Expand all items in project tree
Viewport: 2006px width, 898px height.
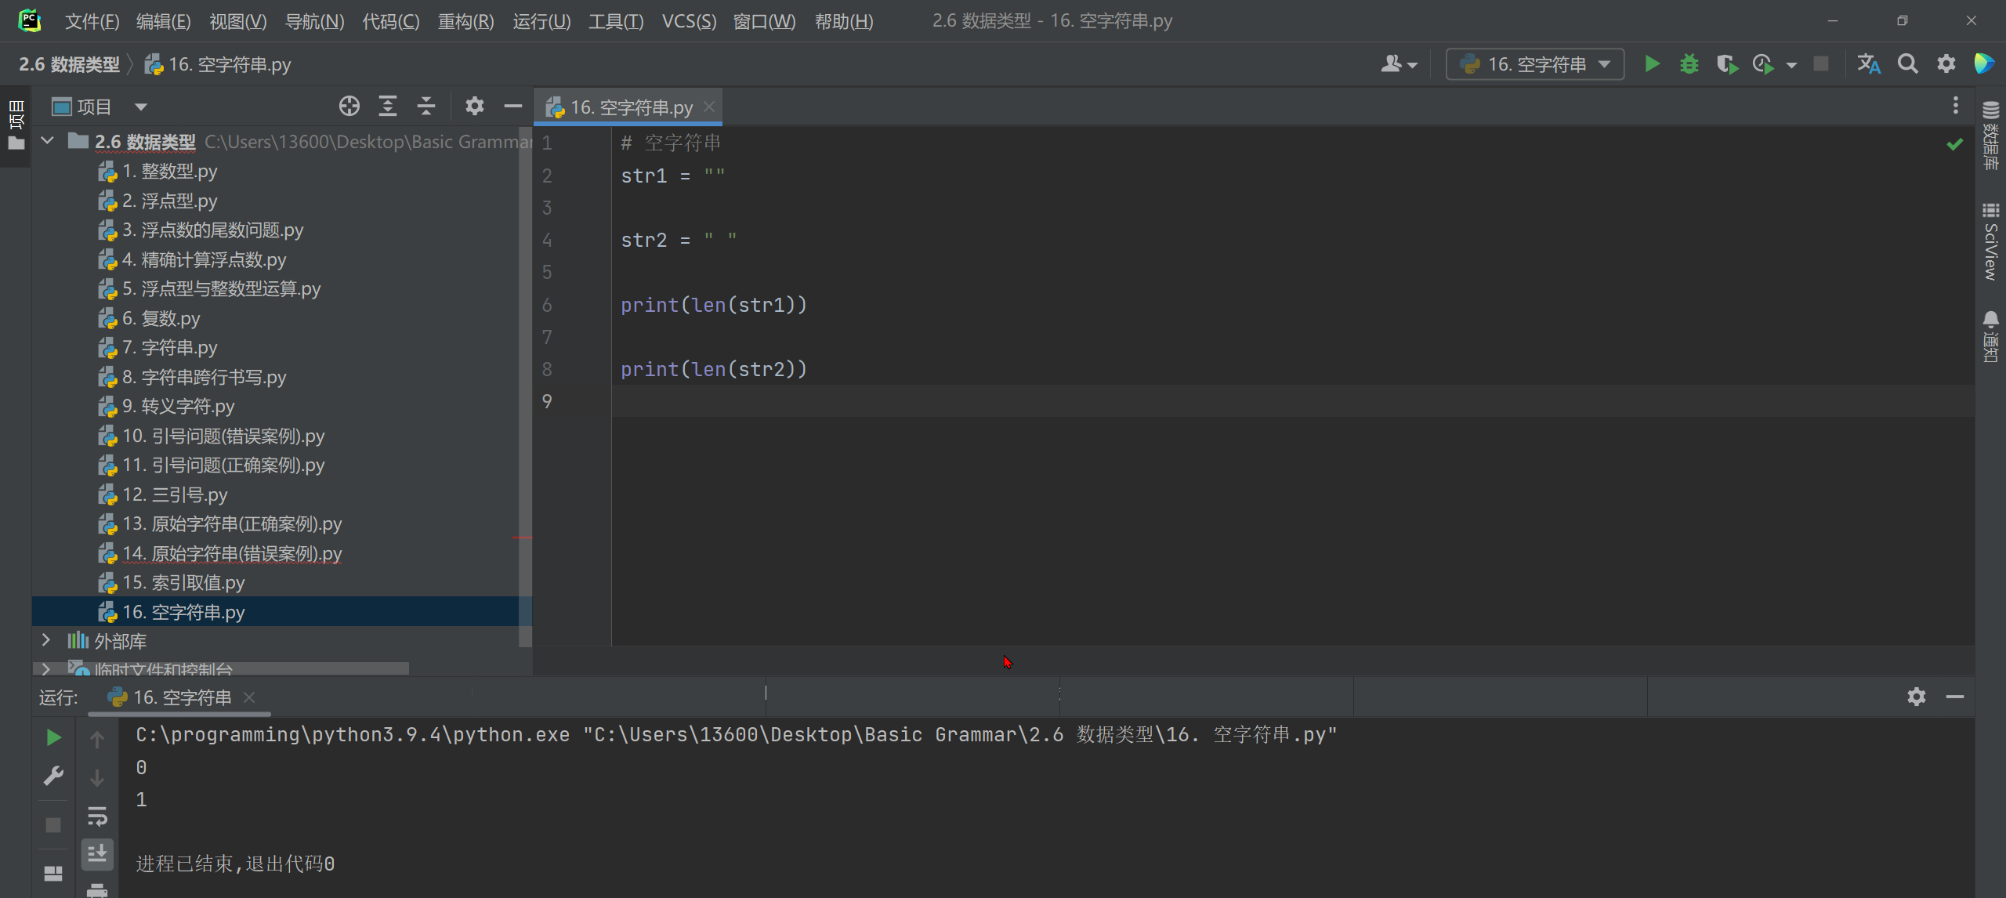(388, 106)
